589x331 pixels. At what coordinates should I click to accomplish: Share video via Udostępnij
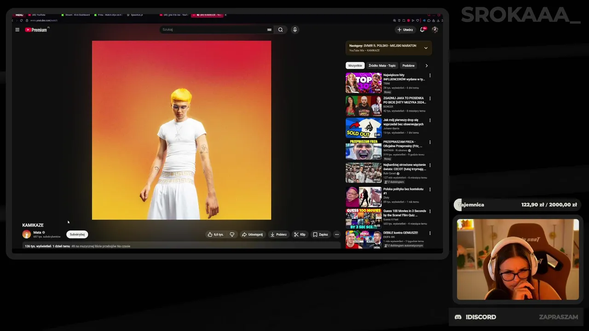tap(252, 234)
